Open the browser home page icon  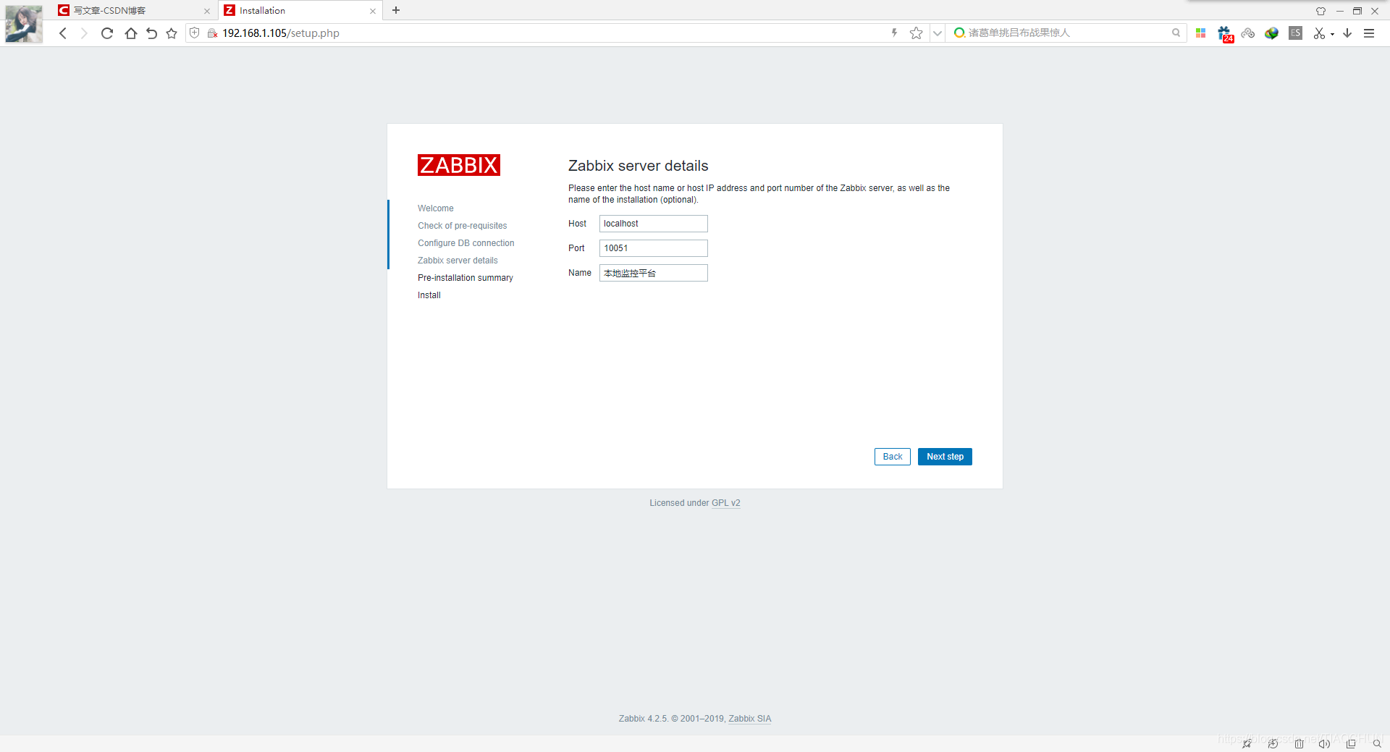pos(130,33)
